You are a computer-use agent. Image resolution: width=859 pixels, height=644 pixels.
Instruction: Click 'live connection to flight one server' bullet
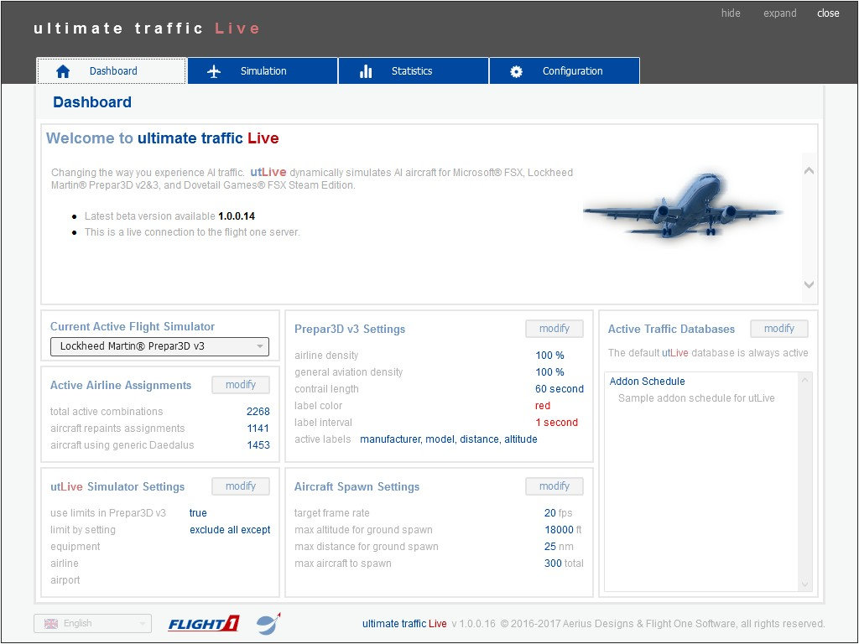pos(192,232)
